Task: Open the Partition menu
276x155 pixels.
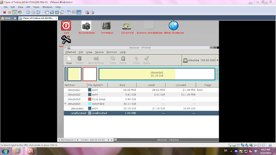Action: [112, 52]
